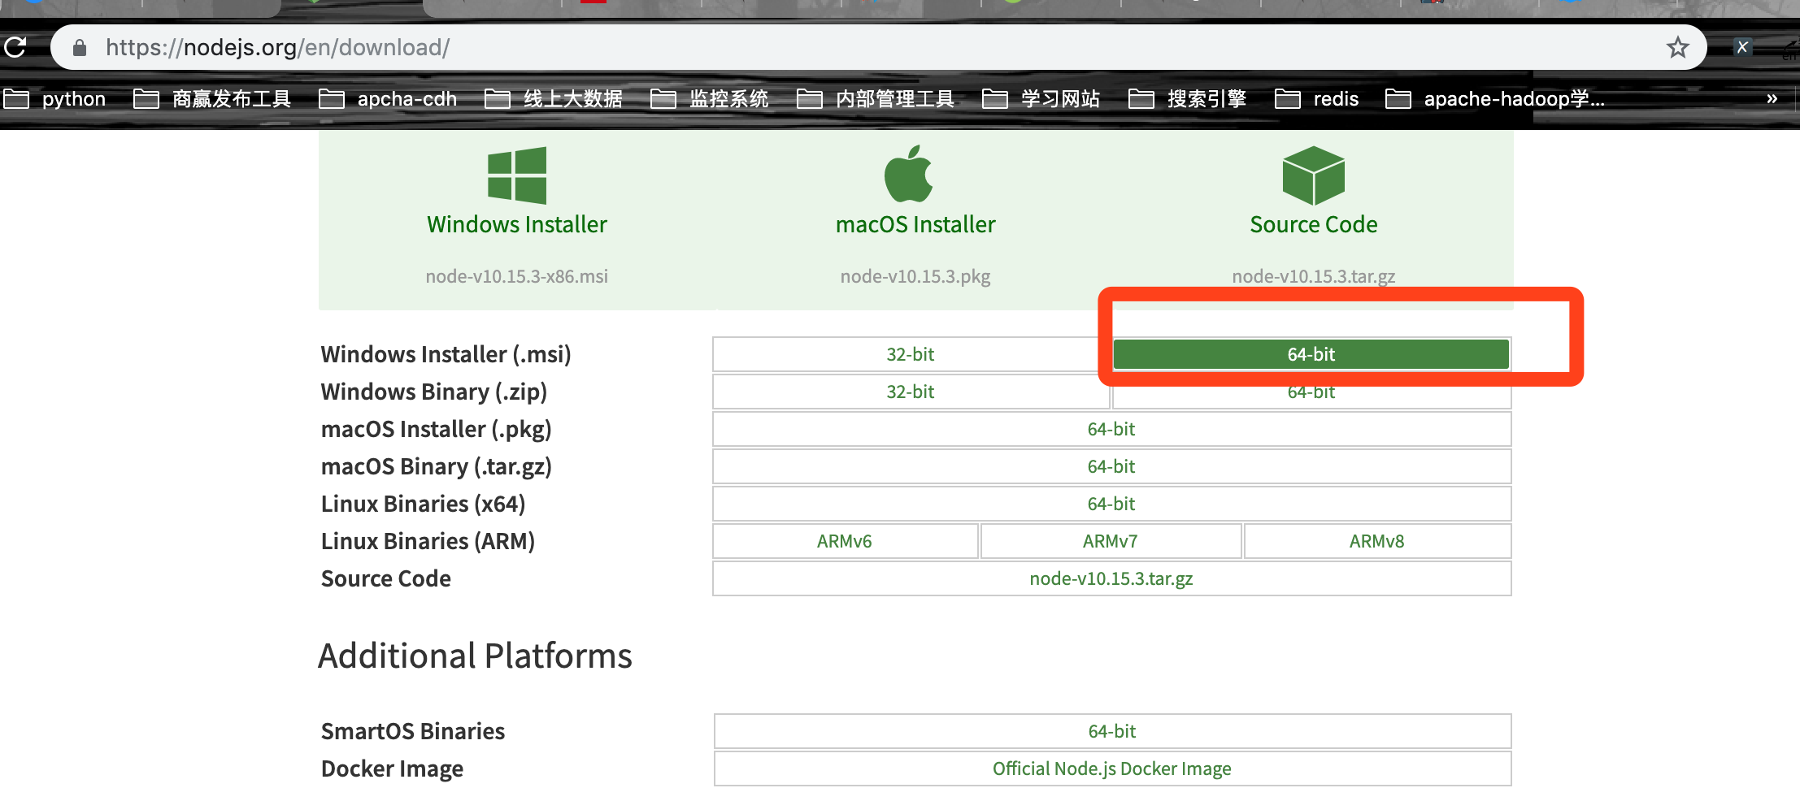Download Windows Binary (.zip) 32-bit
The image size is (1800, 788).
pos(911,392)
